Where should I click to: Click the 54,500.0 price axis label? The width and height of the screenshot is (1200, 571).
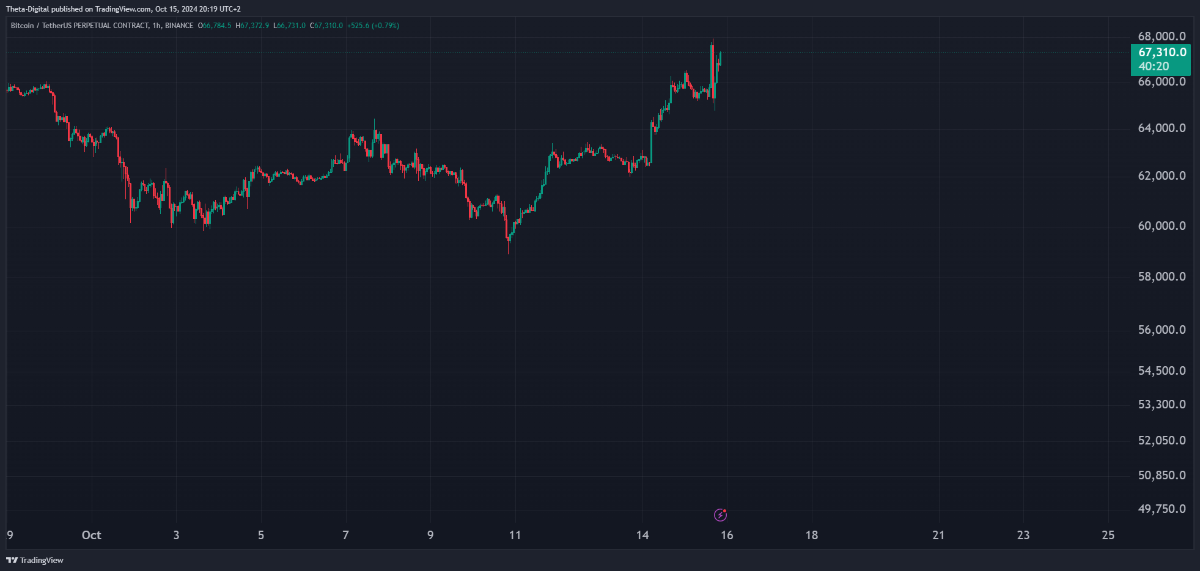[1161, 370]
